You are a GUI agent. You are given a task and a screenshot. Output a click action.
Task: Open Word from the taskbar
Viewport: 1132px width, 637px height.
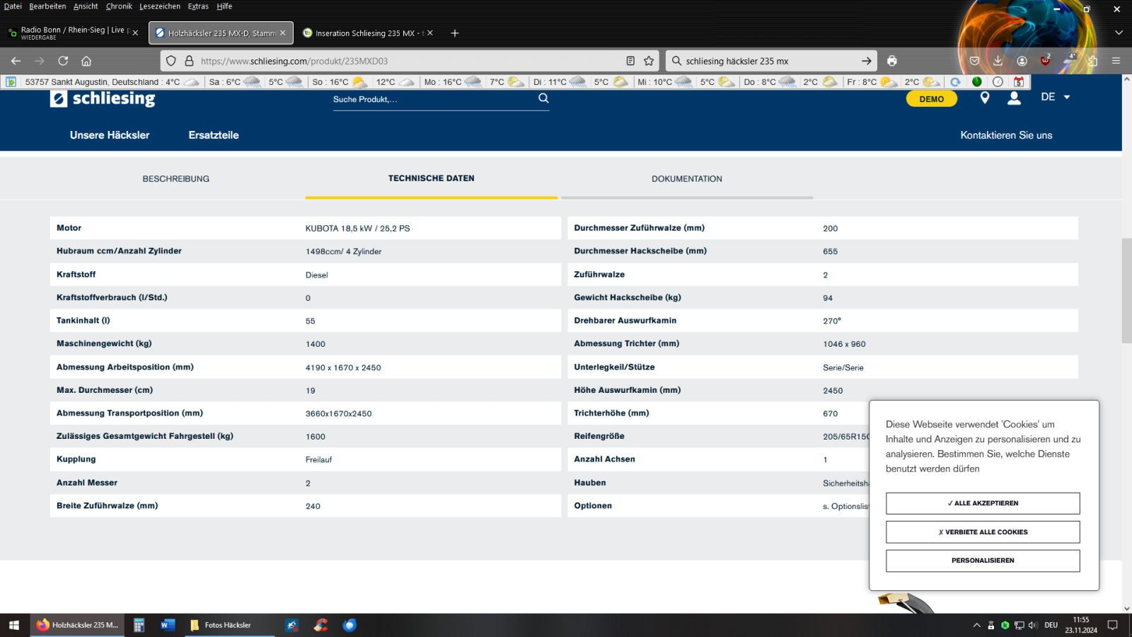coord(168,625)
